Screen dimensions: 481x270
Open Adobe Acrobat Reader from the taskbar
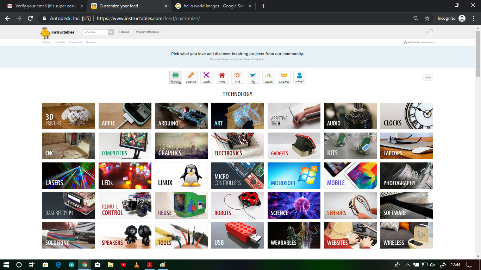[150, 265]
